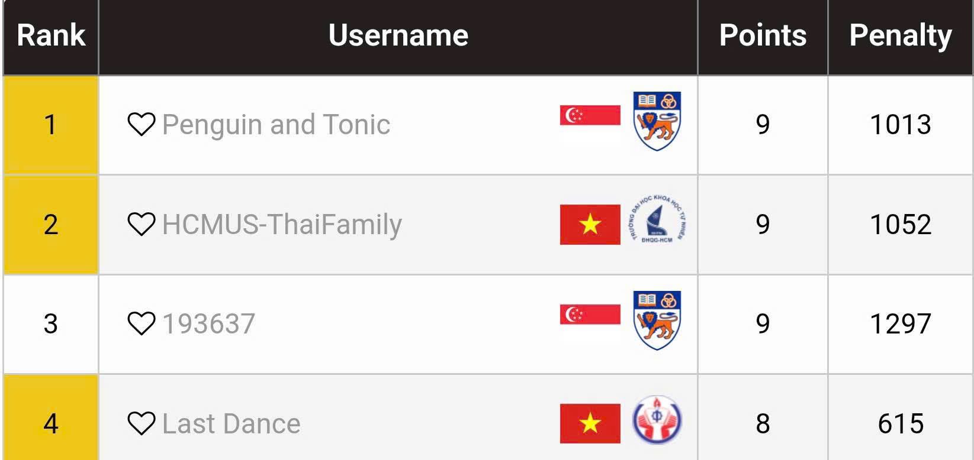Open the 193637 team link
The image size is (974, 460).
[208, 324]
